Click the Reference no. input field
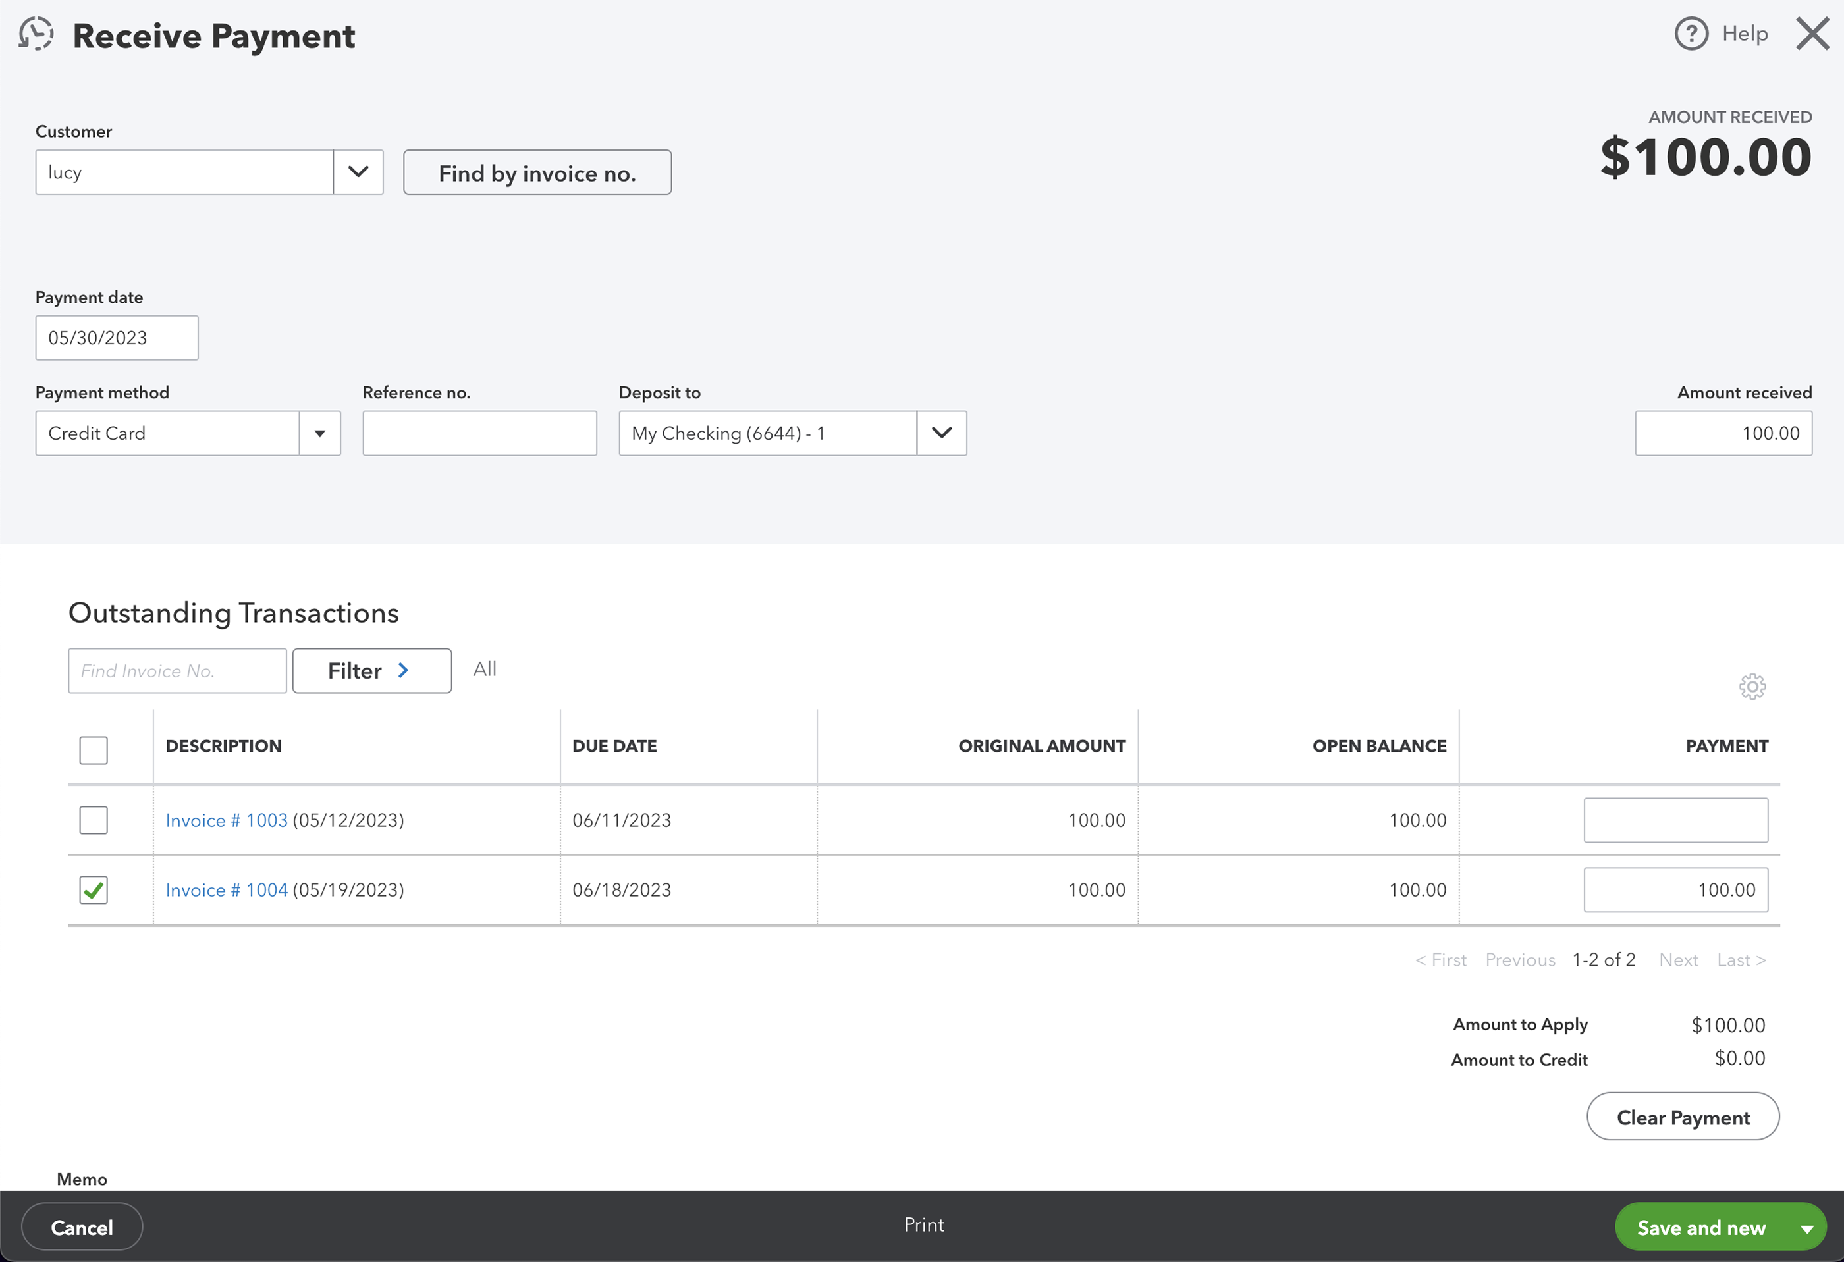The image size is (1844, 1262). tap(479, 433)
